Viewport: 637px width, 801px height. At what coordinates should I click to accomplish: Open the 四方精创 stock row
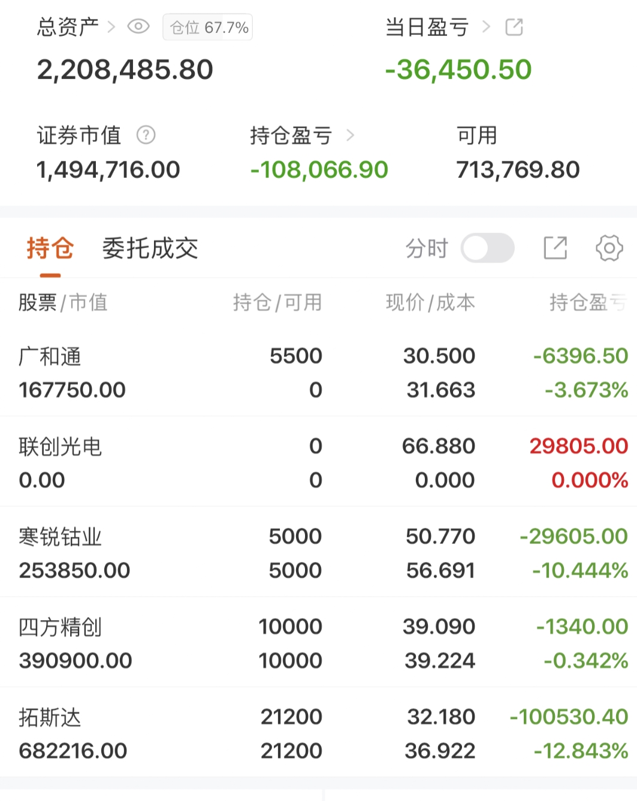[x=318, y=643]
